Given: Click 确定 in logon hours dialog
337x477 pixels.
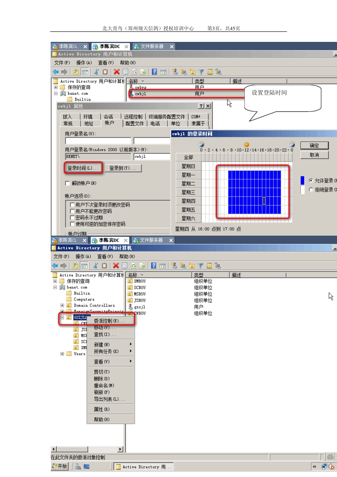Looking at the screenshot, I should pos(314,146).
